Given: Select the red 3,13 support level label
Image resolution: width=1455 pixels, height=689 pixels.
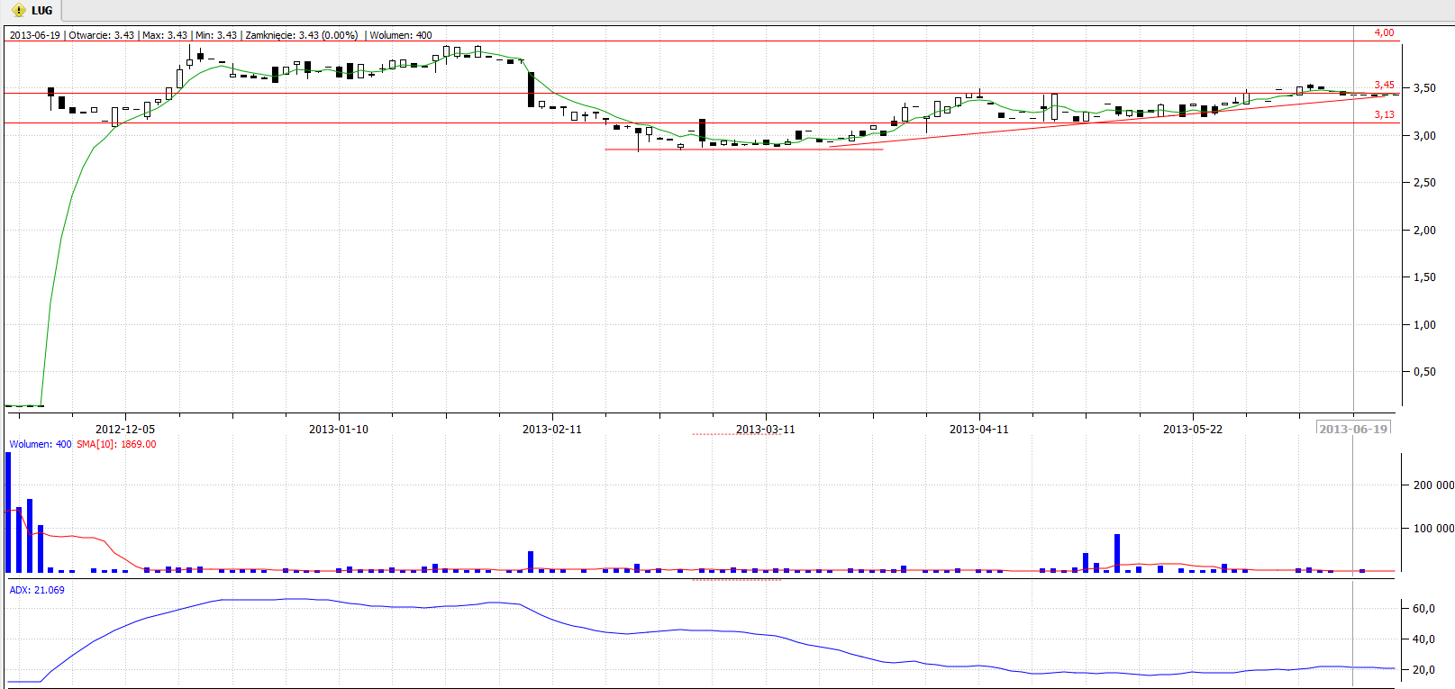Looking at the screenshot, I should (1384, 114).
